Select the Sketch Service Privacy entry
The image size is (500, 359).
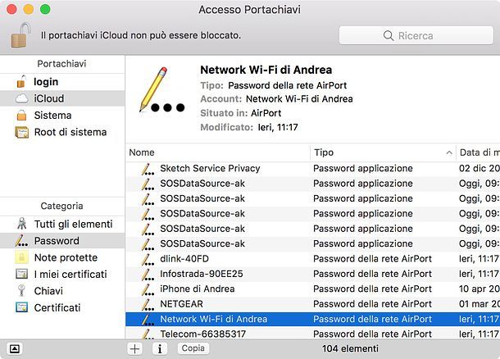click(312, 168)
